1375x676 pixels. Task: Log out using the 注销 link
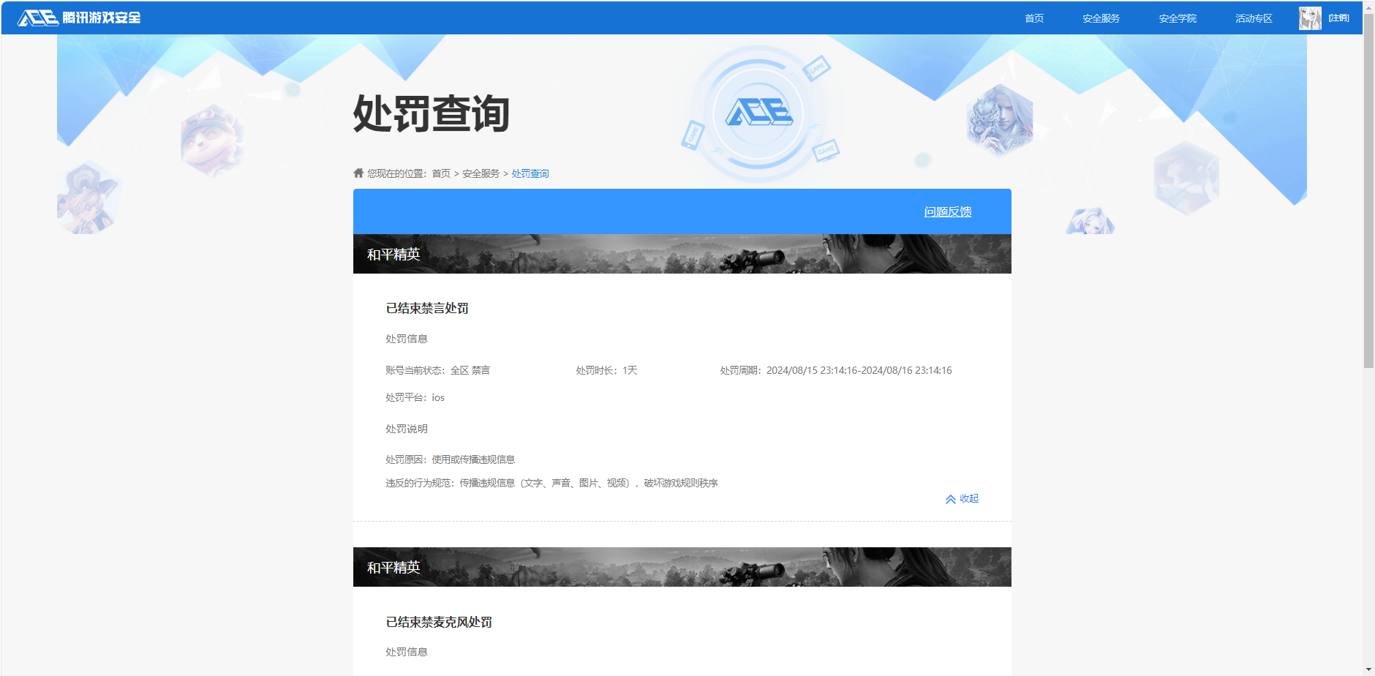coord(1338,18)
